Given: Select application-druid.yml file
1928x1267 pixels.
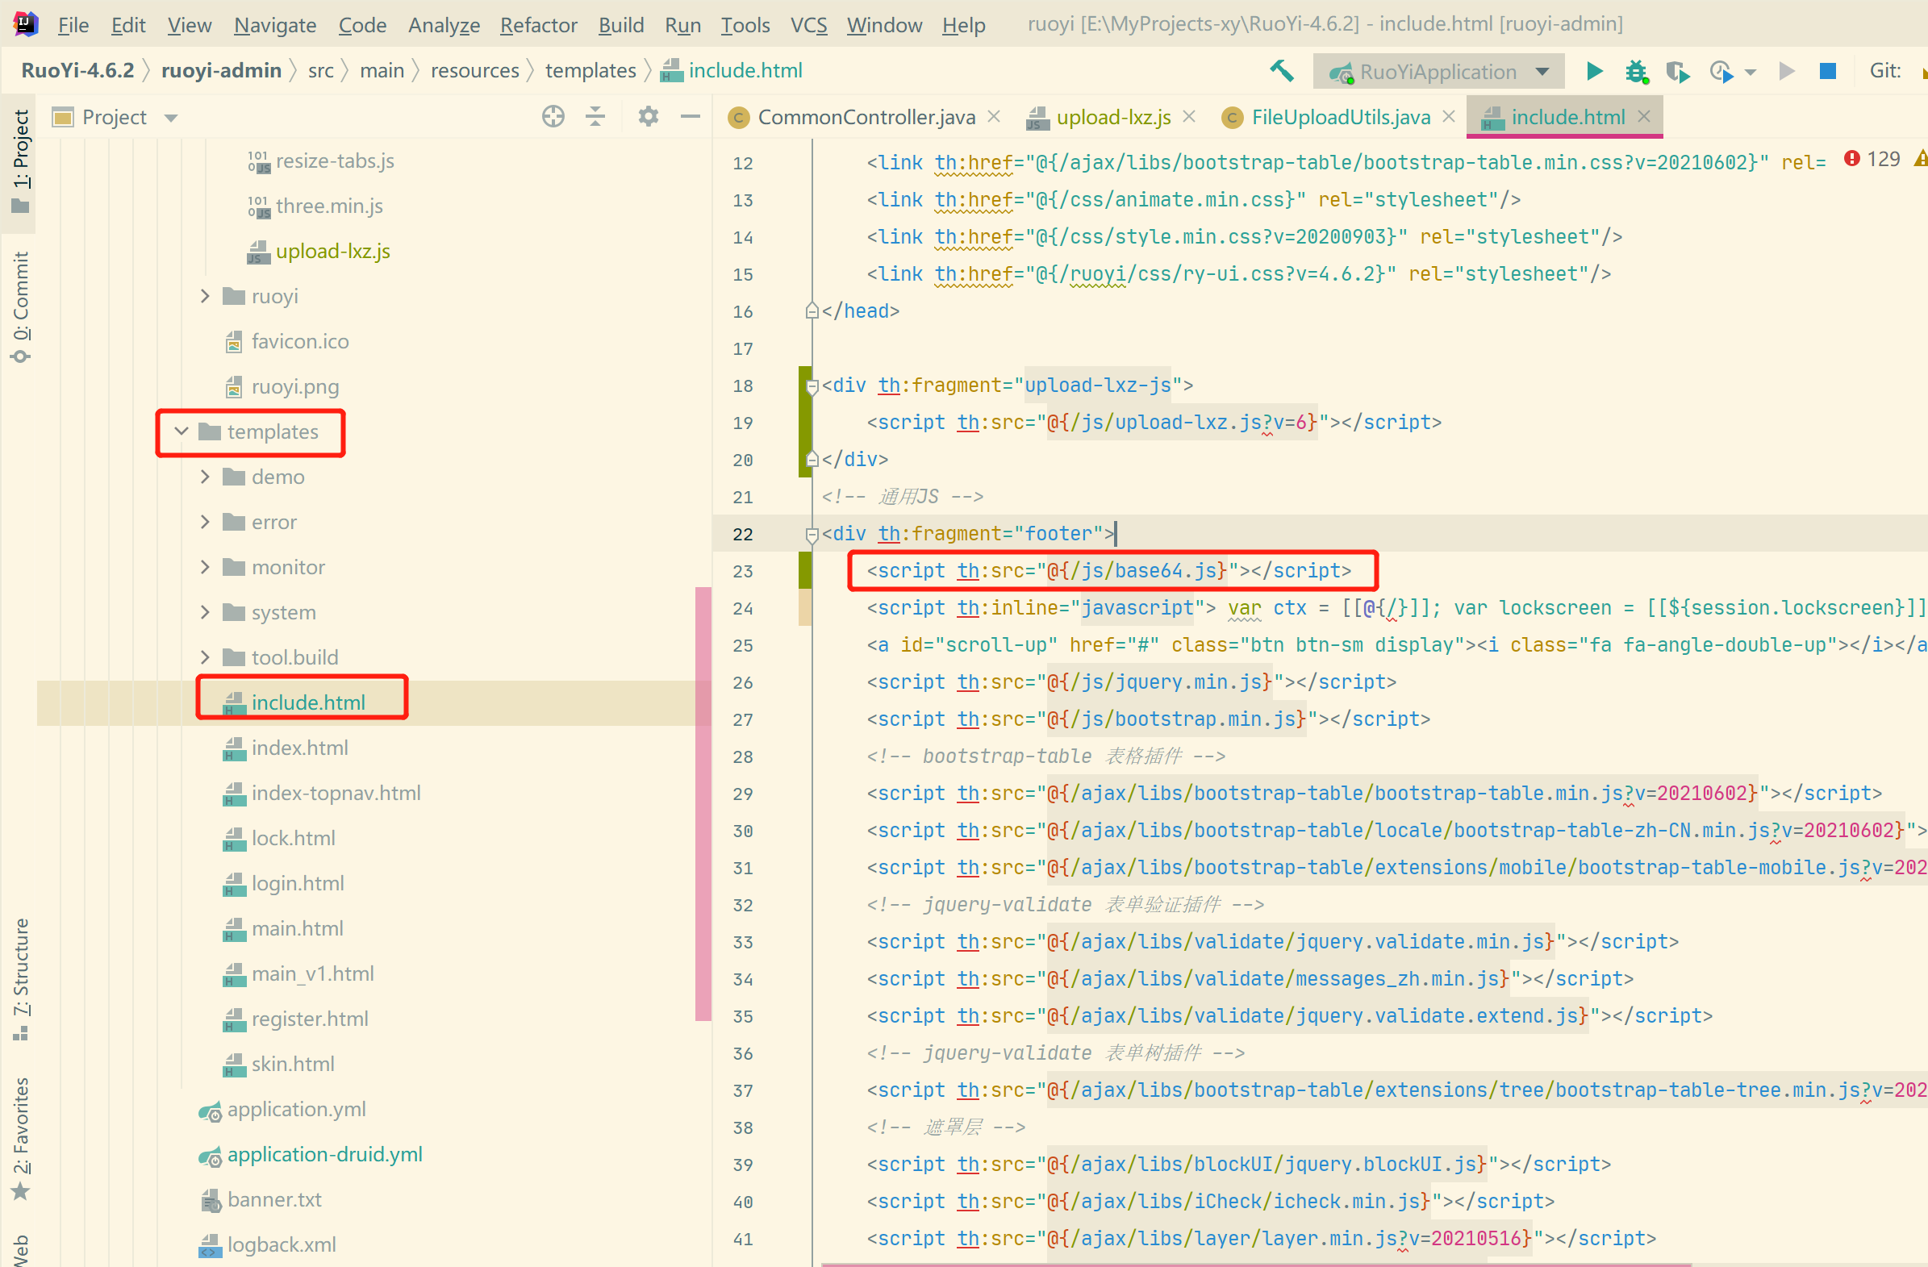Looking at the screenshot, I should 324,1154.
